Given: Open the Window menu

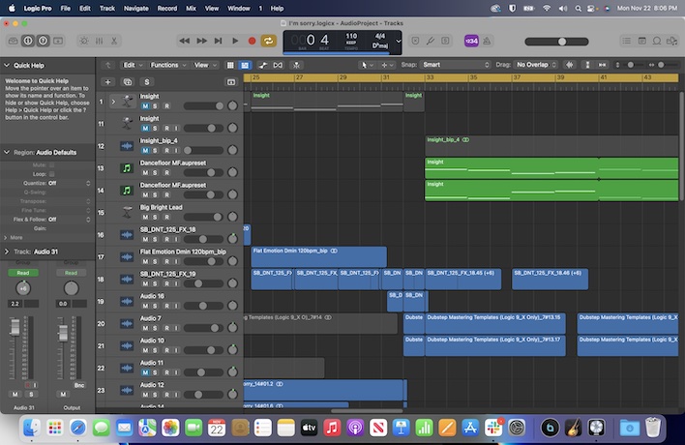Looking at the screenshot, I should (239, 9).
